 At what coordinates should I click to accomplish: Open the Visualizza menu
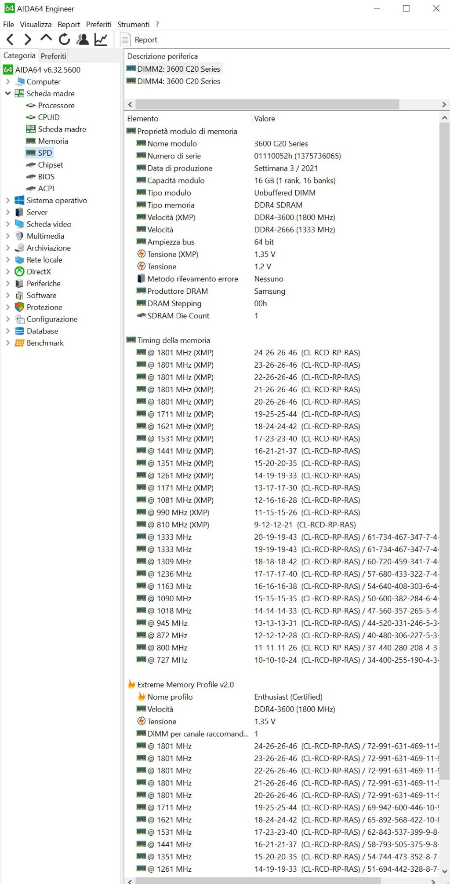coord(36,25)
